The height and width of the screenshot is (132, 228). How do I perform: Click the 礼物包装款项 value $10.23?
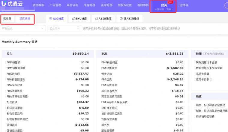click(x=84, y=113)
